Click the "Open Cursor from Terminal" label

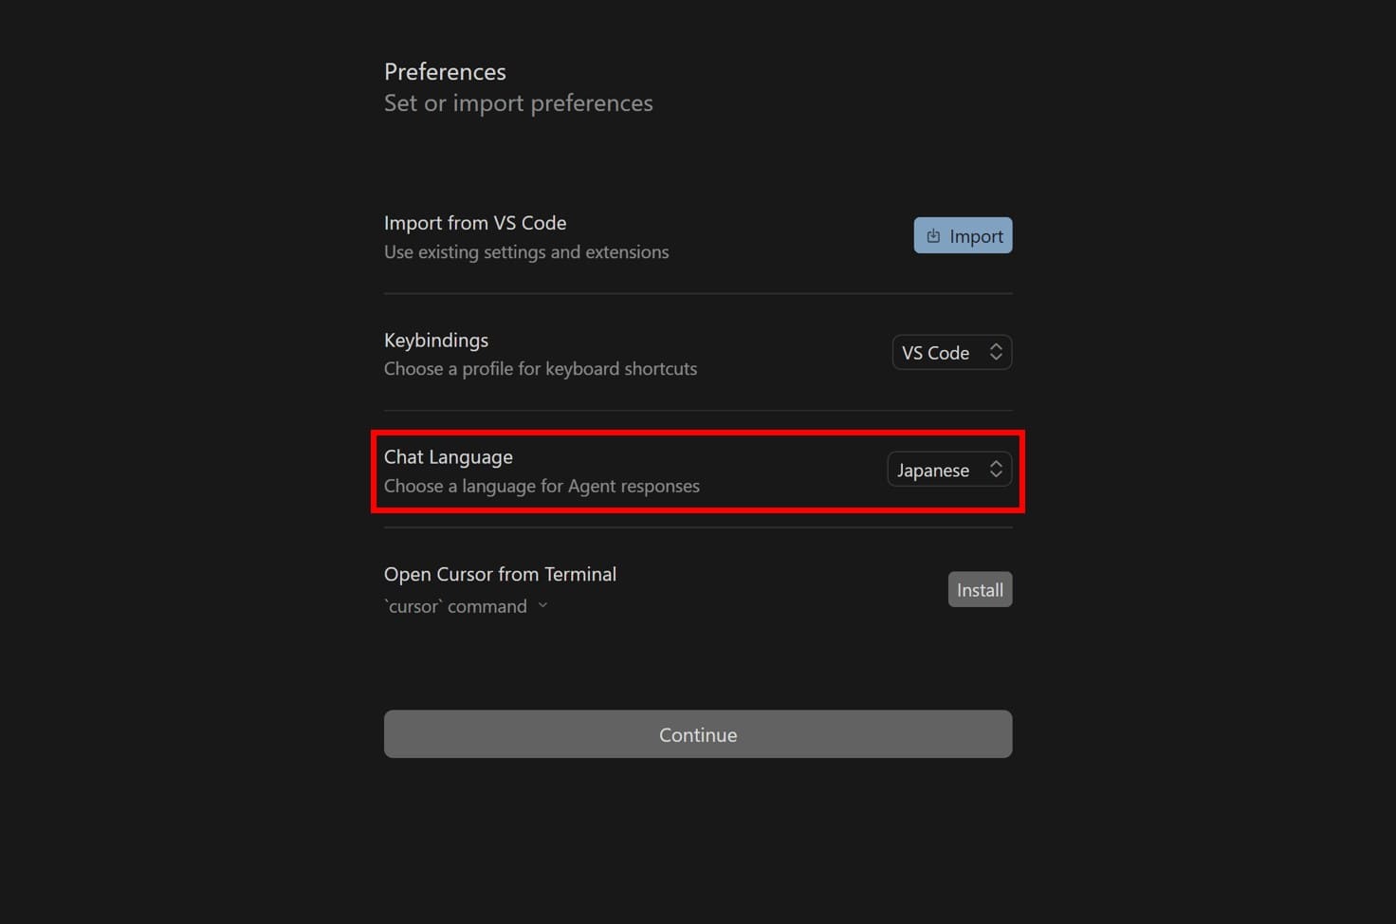[x=500, y=574]
